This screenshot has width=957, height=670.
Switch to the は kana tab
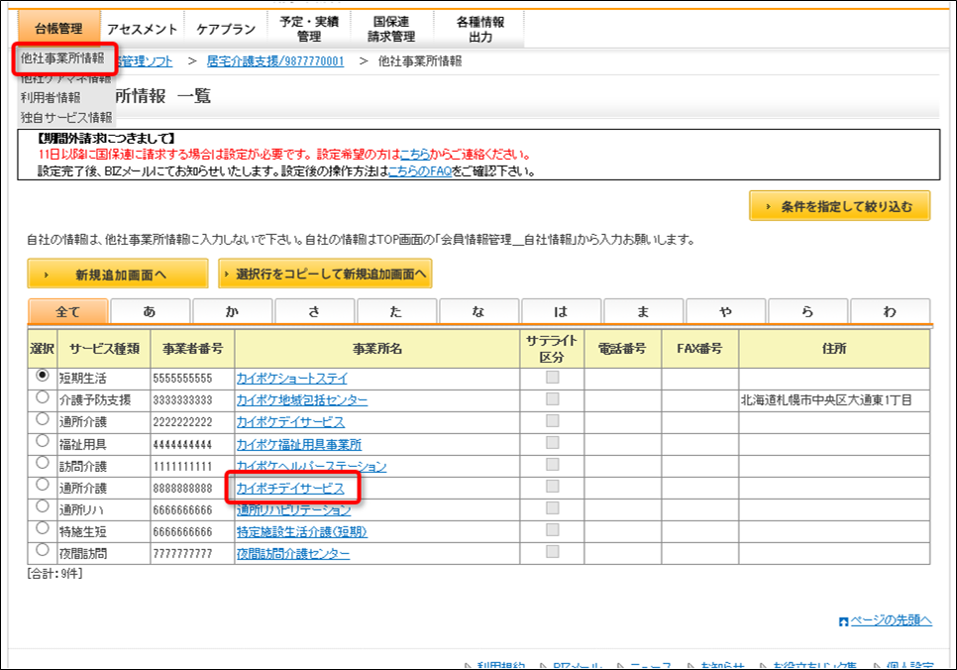pyautogui.click(x=561, y=311)
